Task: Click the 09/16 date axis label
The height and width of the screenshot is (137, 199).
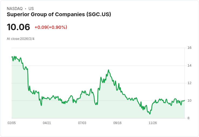Action: point(117,123)
